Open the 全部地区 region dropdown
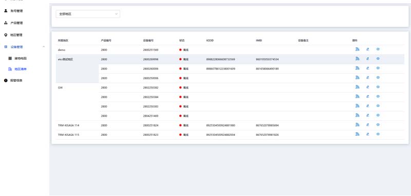This screenshot has height=196, width=411. (x=88, y=14)
